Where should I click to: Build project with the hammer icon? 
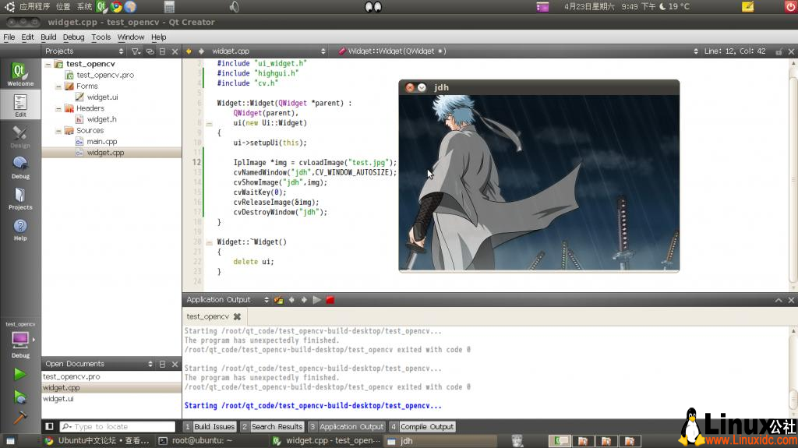click(19, 418)
